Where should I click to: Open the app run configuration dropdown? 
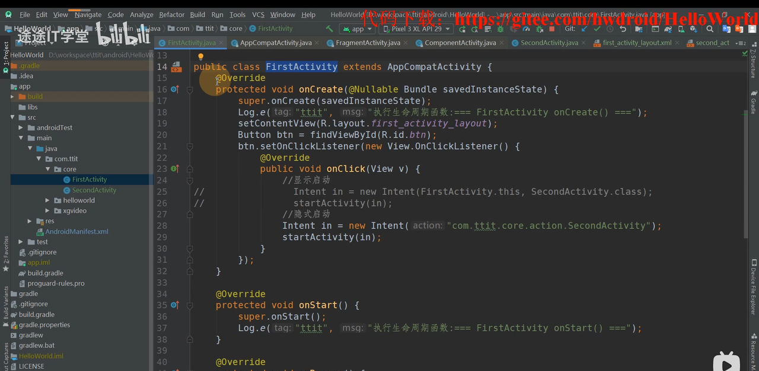[x=357, y=28]
